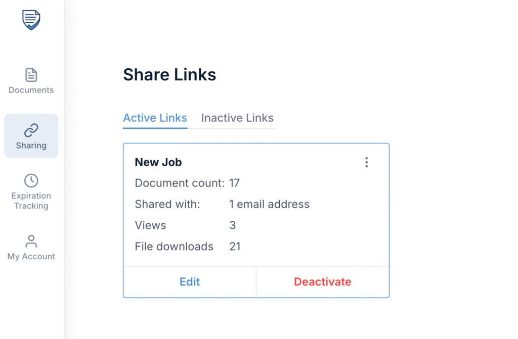
Task: Select the Sharing chain-link icon
Action: pos(31,130)
